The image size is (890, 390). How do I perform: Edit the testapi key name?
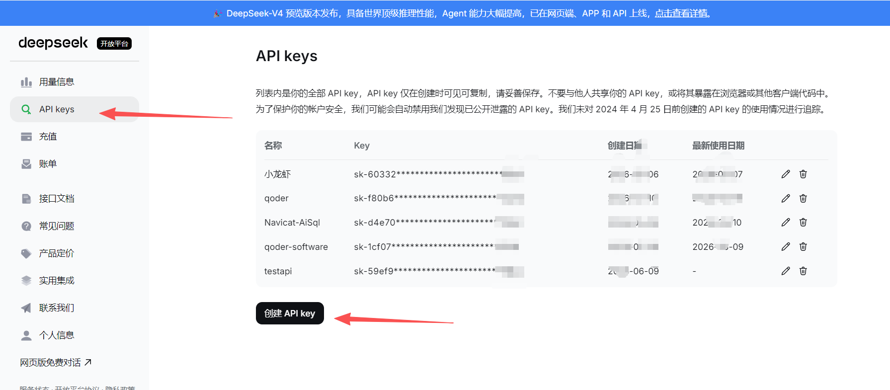[x=786, y=271]
